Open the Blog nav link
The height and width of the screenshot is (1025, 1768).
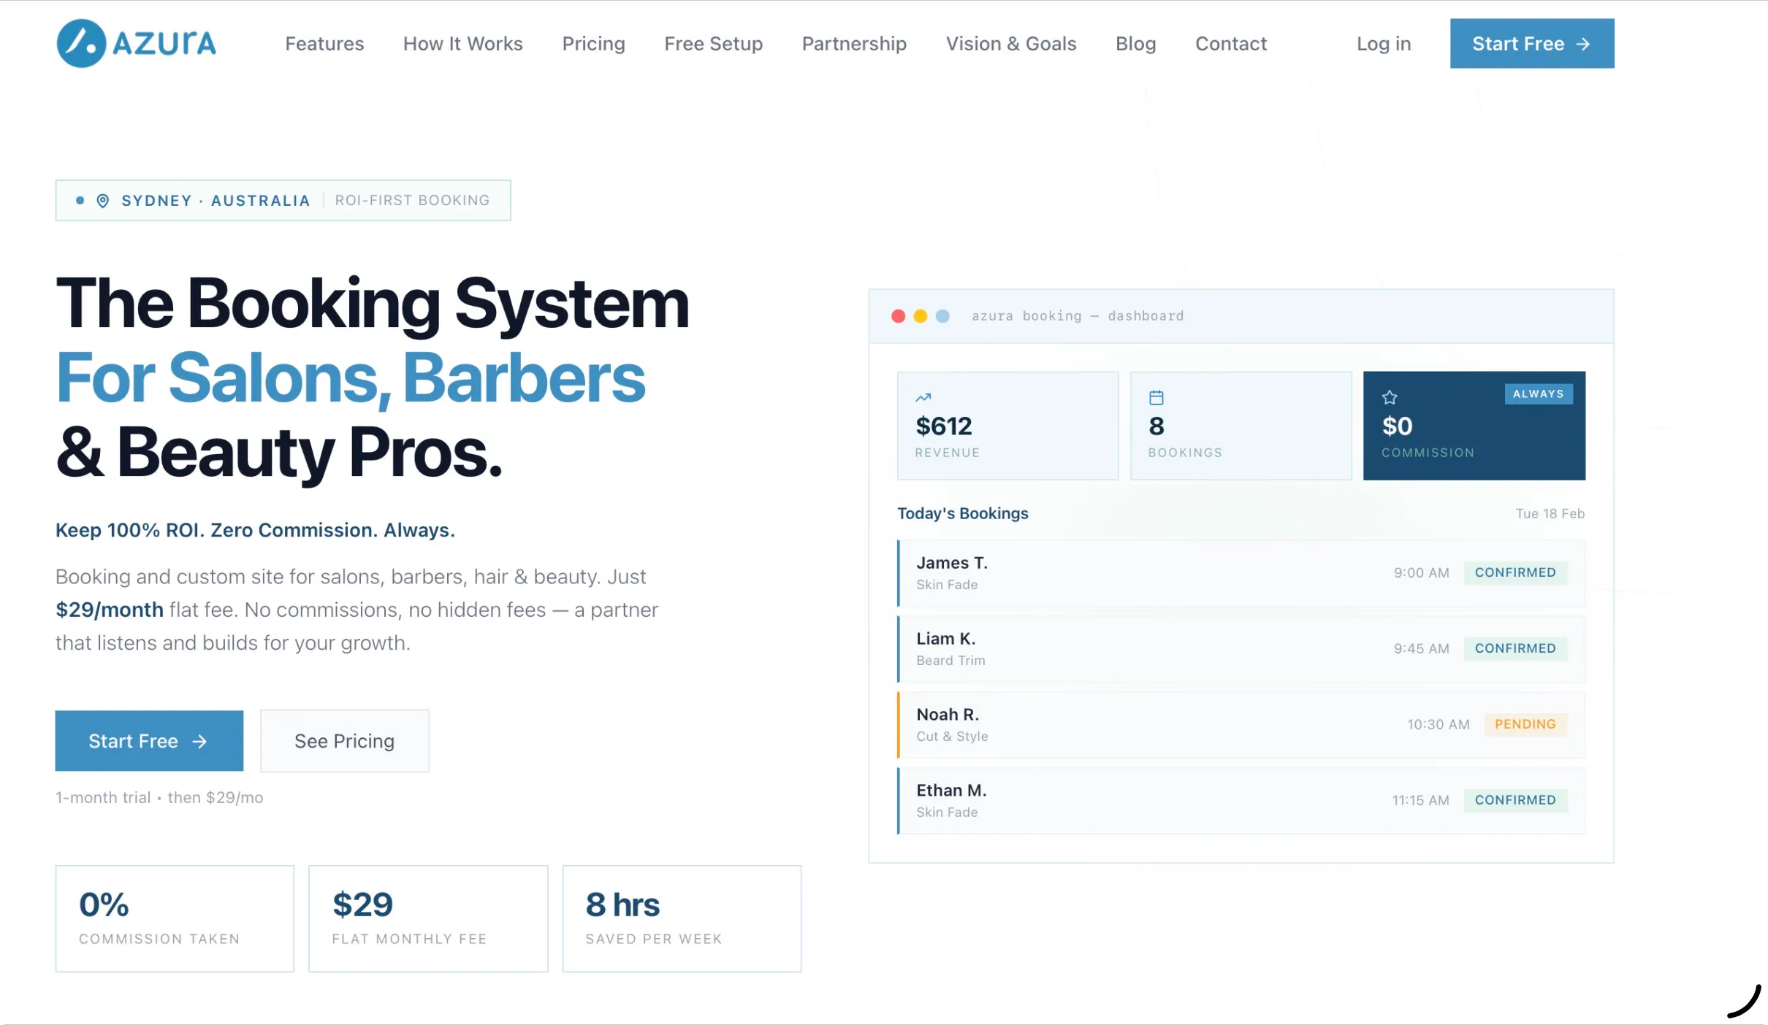[1135, 44]
